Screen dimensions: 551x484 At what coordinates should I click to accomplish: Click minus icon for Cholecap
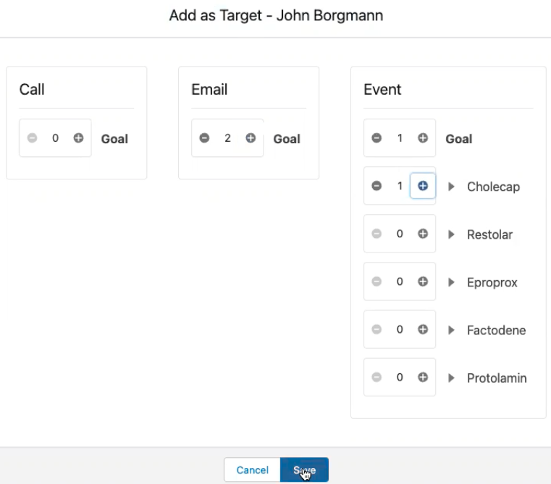[x=377, y=186]
